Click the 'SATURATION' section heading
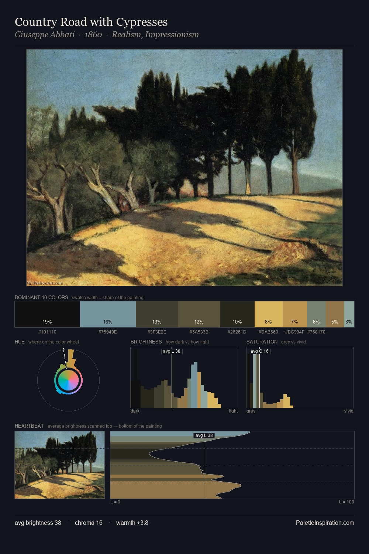Image resolution: width=369 pixels, height=554 pixels. click(262, 342)
